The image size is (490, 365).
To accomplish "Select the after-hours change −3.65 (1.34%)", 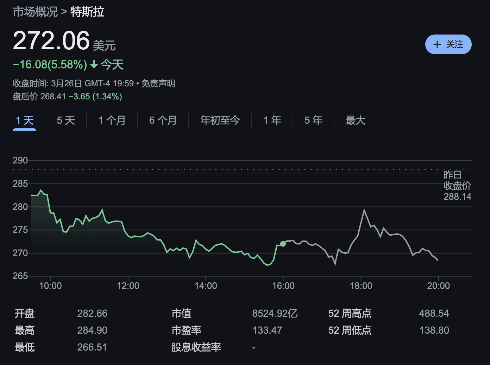I will click(95, 97).
